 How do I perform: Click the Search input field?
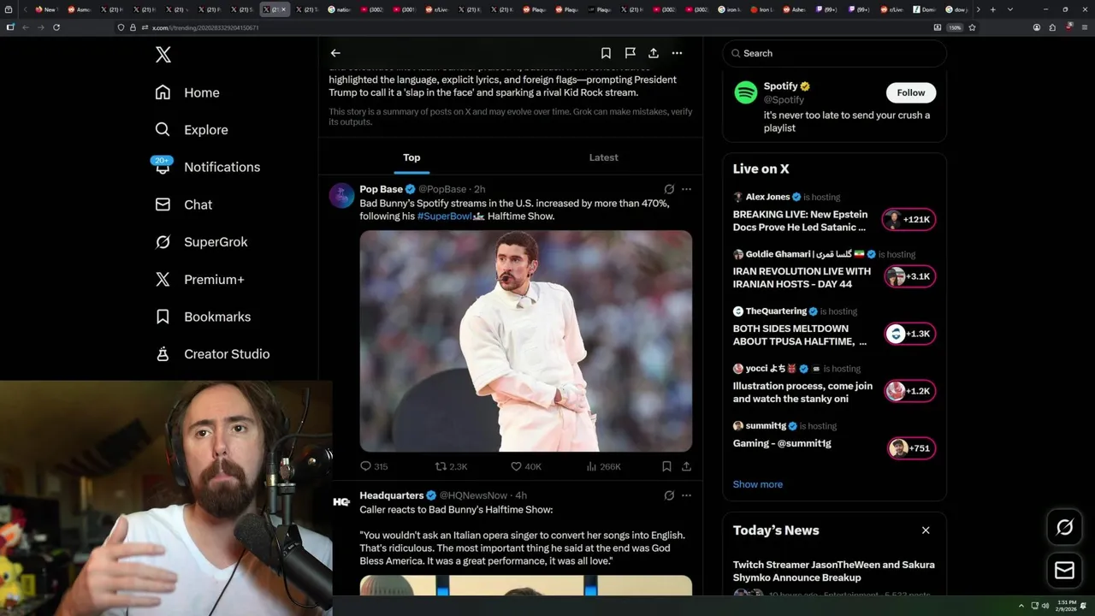(x=834, y=53)
